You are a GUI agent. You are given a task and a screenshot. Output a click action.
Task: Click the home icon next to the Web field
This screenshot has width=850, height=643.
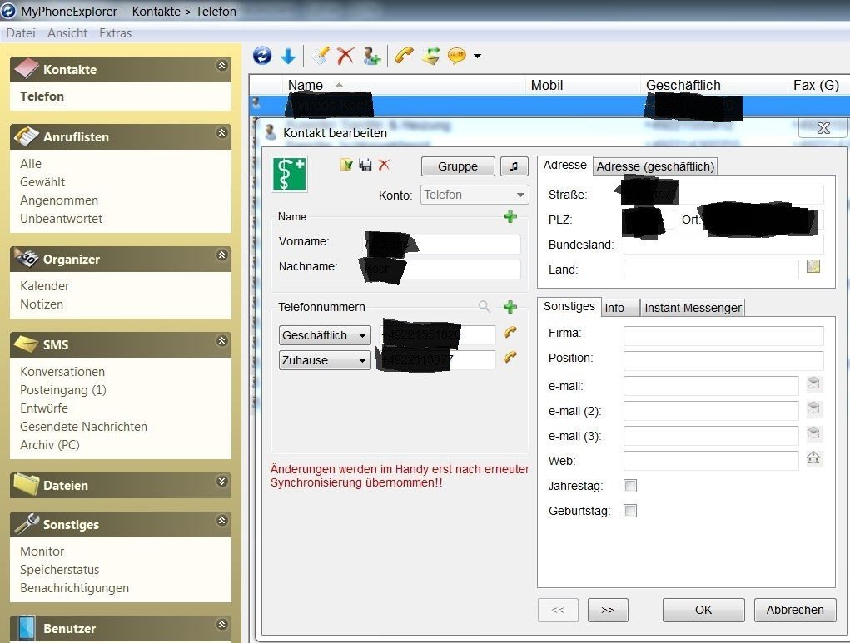[x=813, y=458]
